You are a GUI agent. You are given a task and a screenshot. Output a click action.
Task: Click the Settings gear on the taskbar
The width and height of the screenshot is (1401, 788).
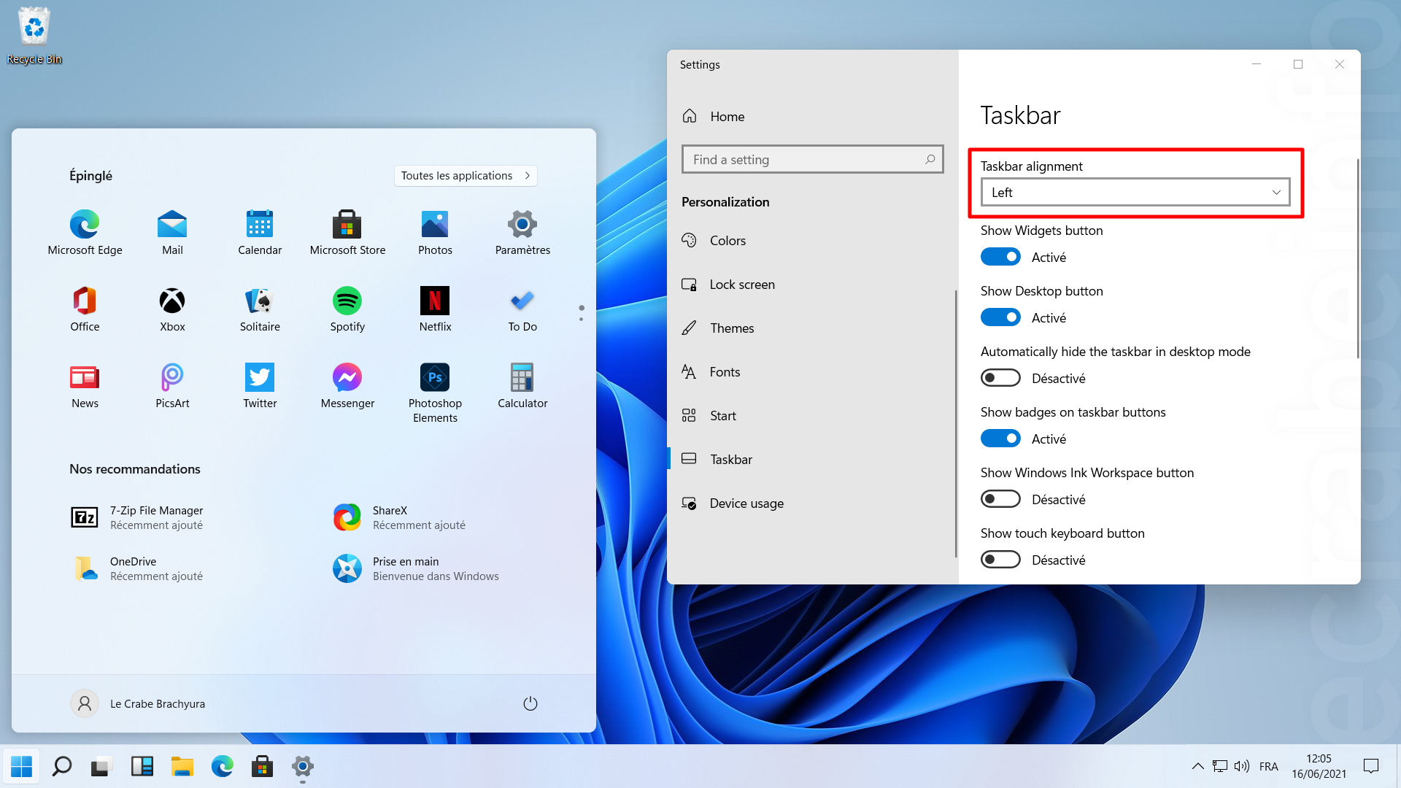click(x=302, y=766)
